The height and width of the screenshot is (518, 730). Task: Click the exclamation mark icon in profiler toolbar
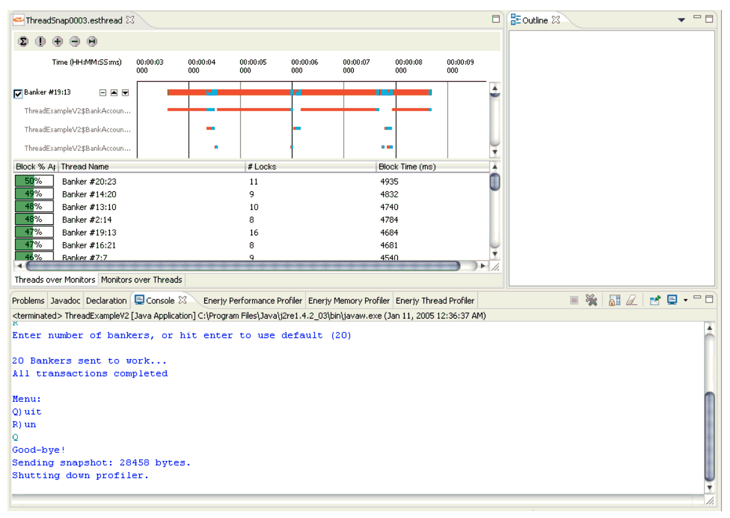[40, 42]
